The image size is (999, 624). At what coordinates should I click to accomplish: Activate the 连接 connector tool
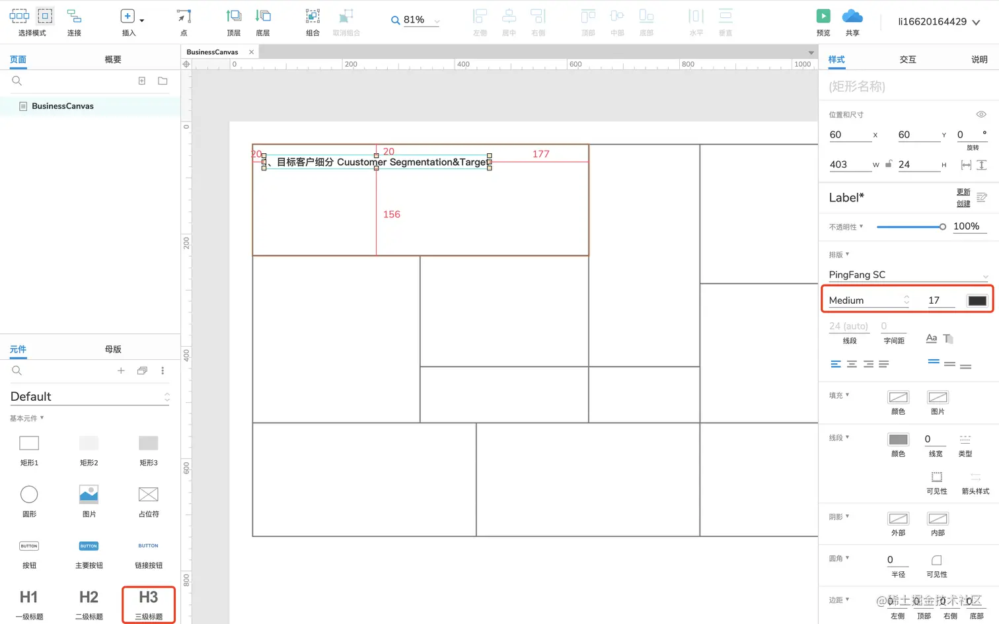tap(74, 16)
